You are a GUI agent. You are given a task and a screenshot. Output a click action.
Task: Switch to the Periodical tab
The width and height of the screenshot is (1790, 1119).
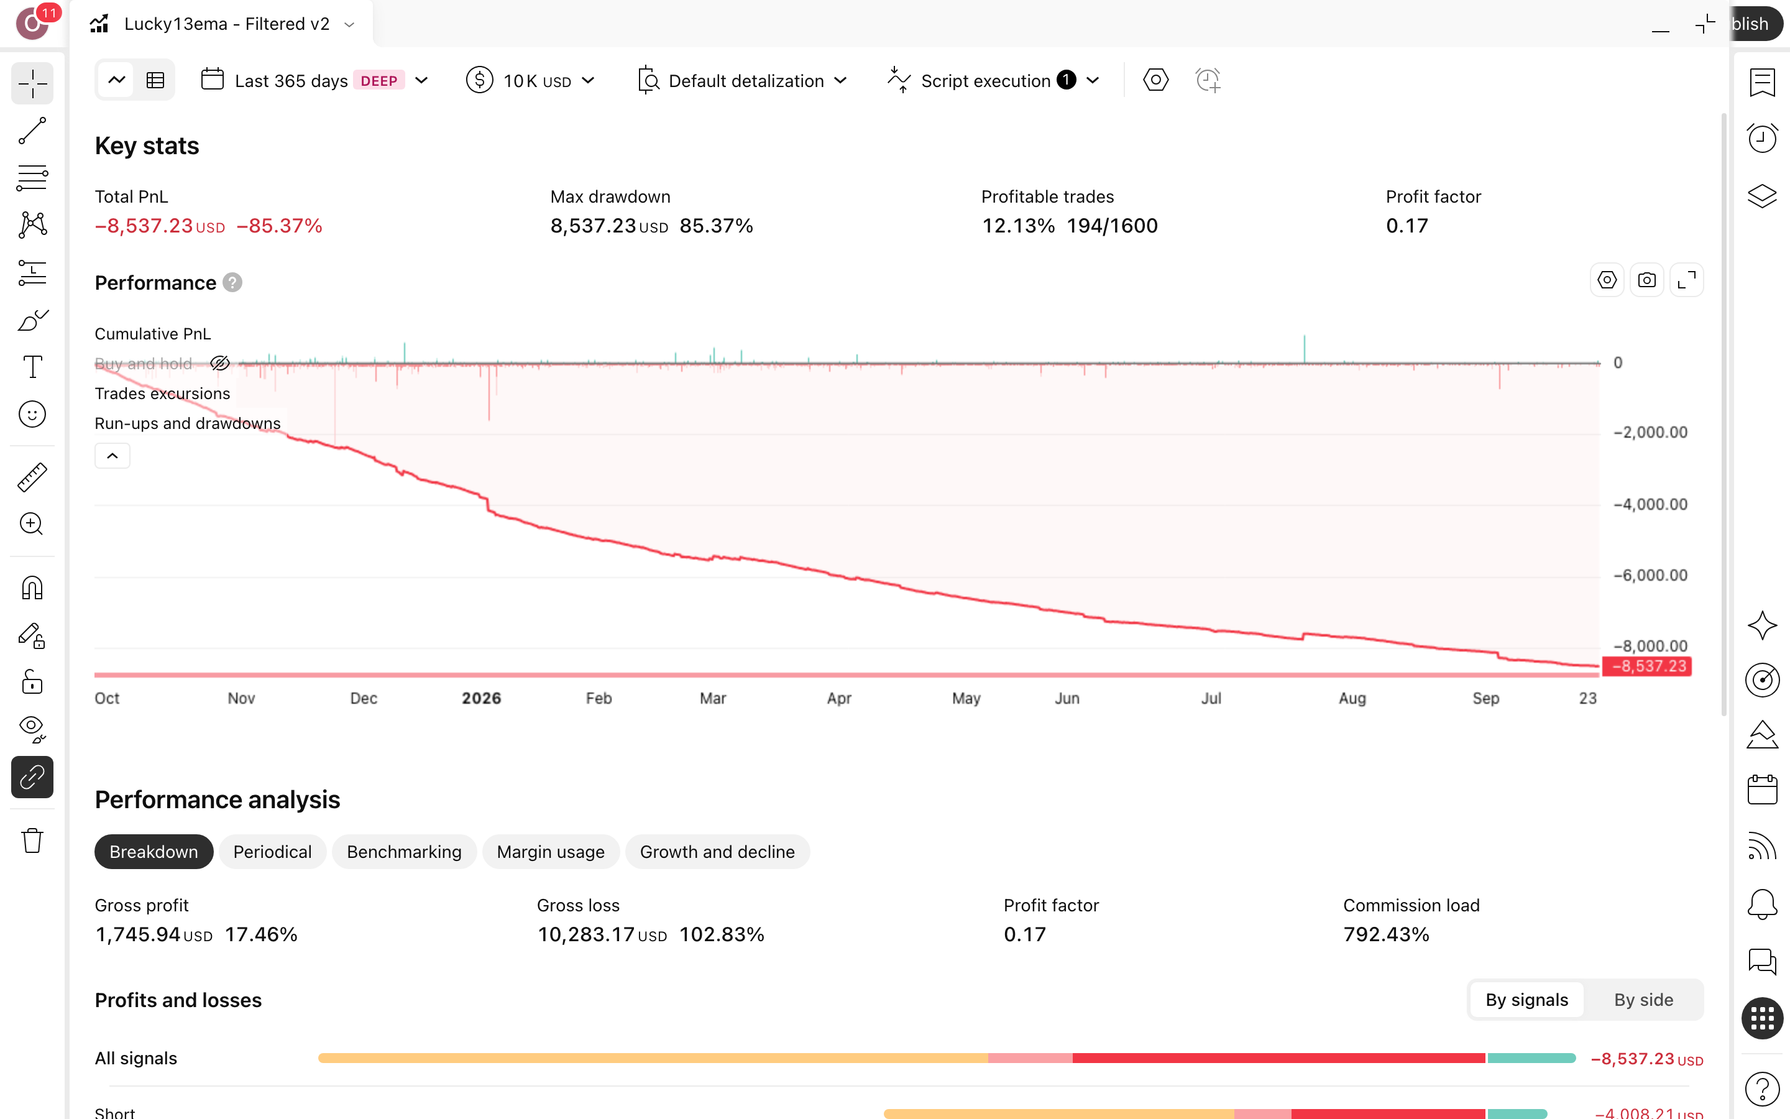pos(272,852)
